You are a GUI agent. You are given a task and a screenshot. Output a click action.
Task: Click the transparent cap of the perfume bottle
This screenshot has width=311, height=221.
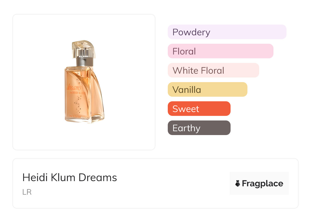tap(83, 49)
